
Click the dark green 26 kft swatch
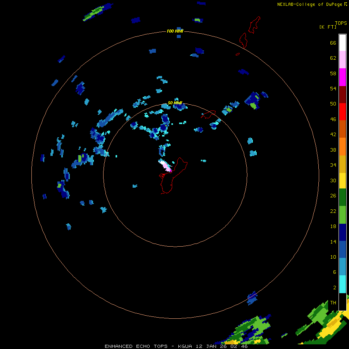click(x=342, y=197)
